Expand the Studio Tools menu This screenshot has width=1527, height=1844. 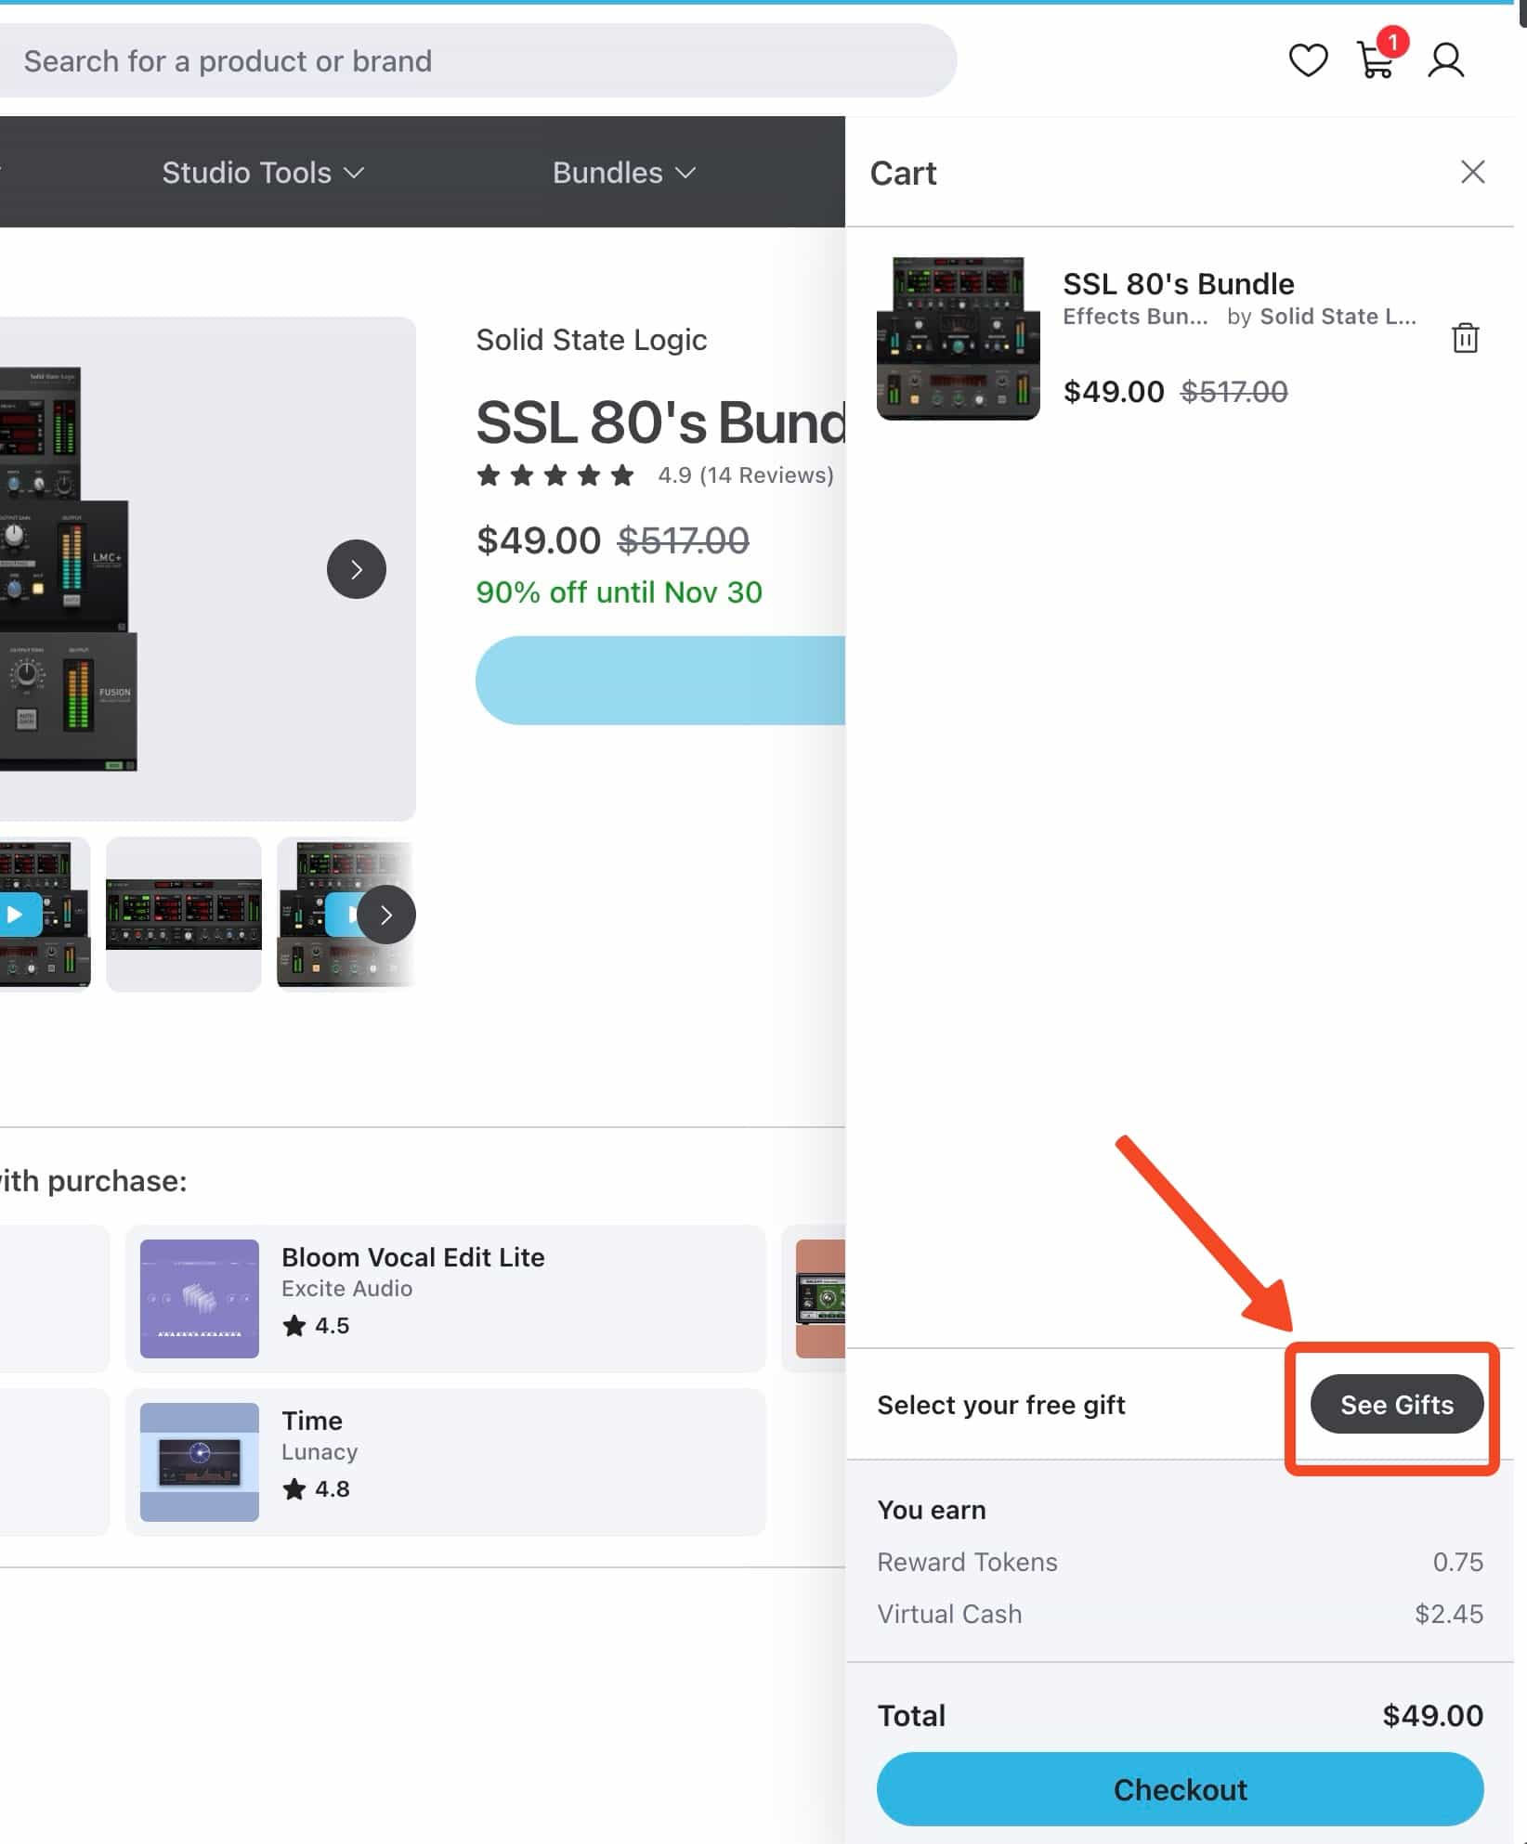click(262, 173)
